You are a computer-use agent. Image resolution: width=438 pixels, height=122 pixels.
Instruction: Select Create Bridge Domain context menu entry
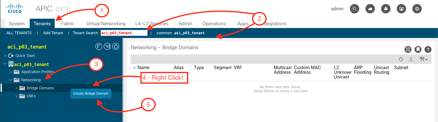(91, 93)
